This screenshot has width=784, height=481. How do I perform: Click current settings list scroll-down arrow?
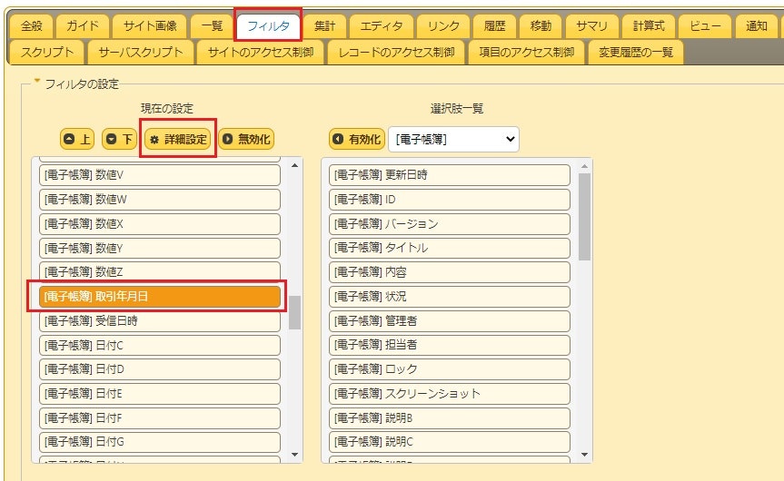click(x=295, y=455)
